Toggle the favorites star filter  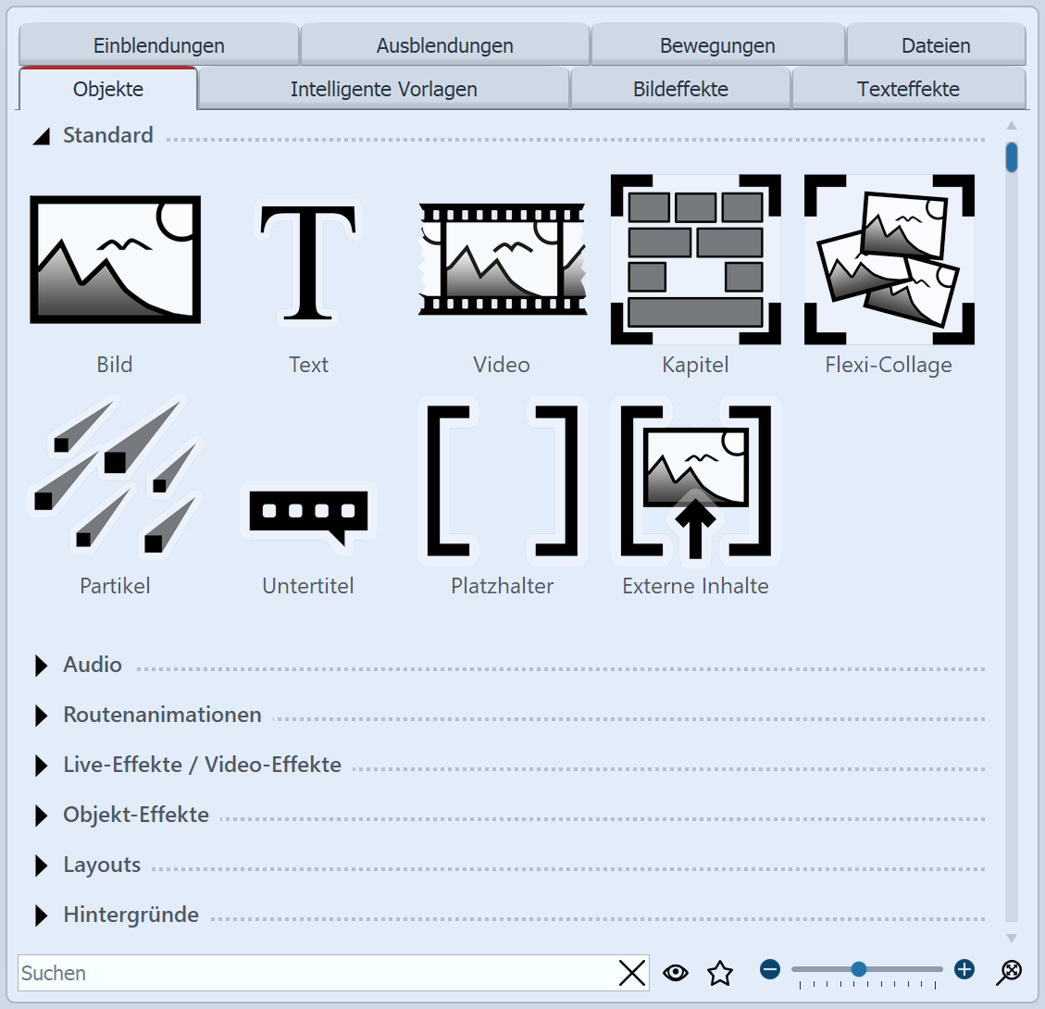click(x=719, y=972)
